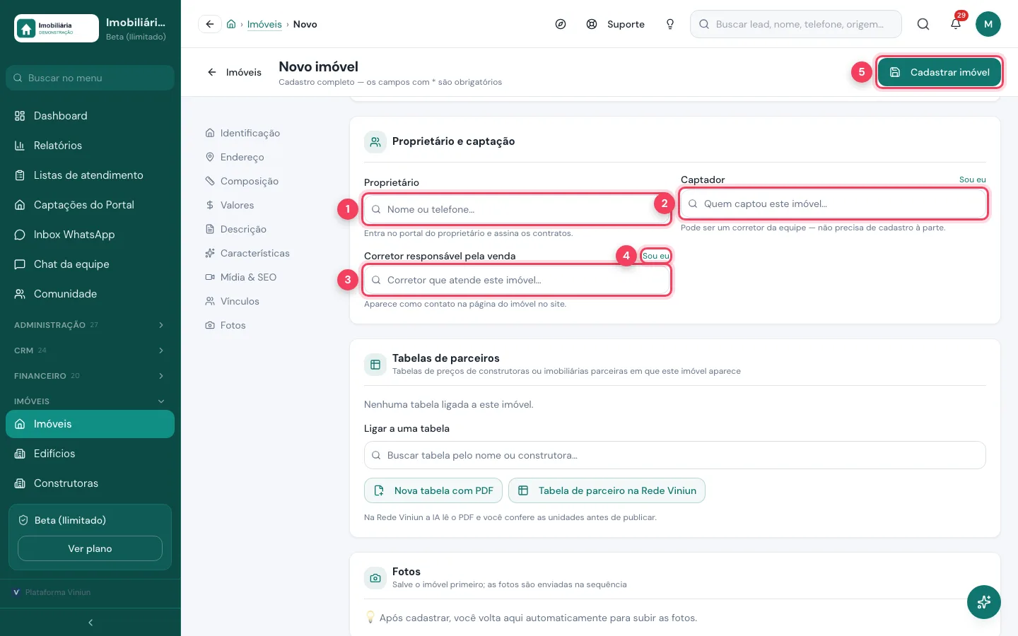Click the Captador search field
The width and height of the screenshot is (1018, 636).
833,204
